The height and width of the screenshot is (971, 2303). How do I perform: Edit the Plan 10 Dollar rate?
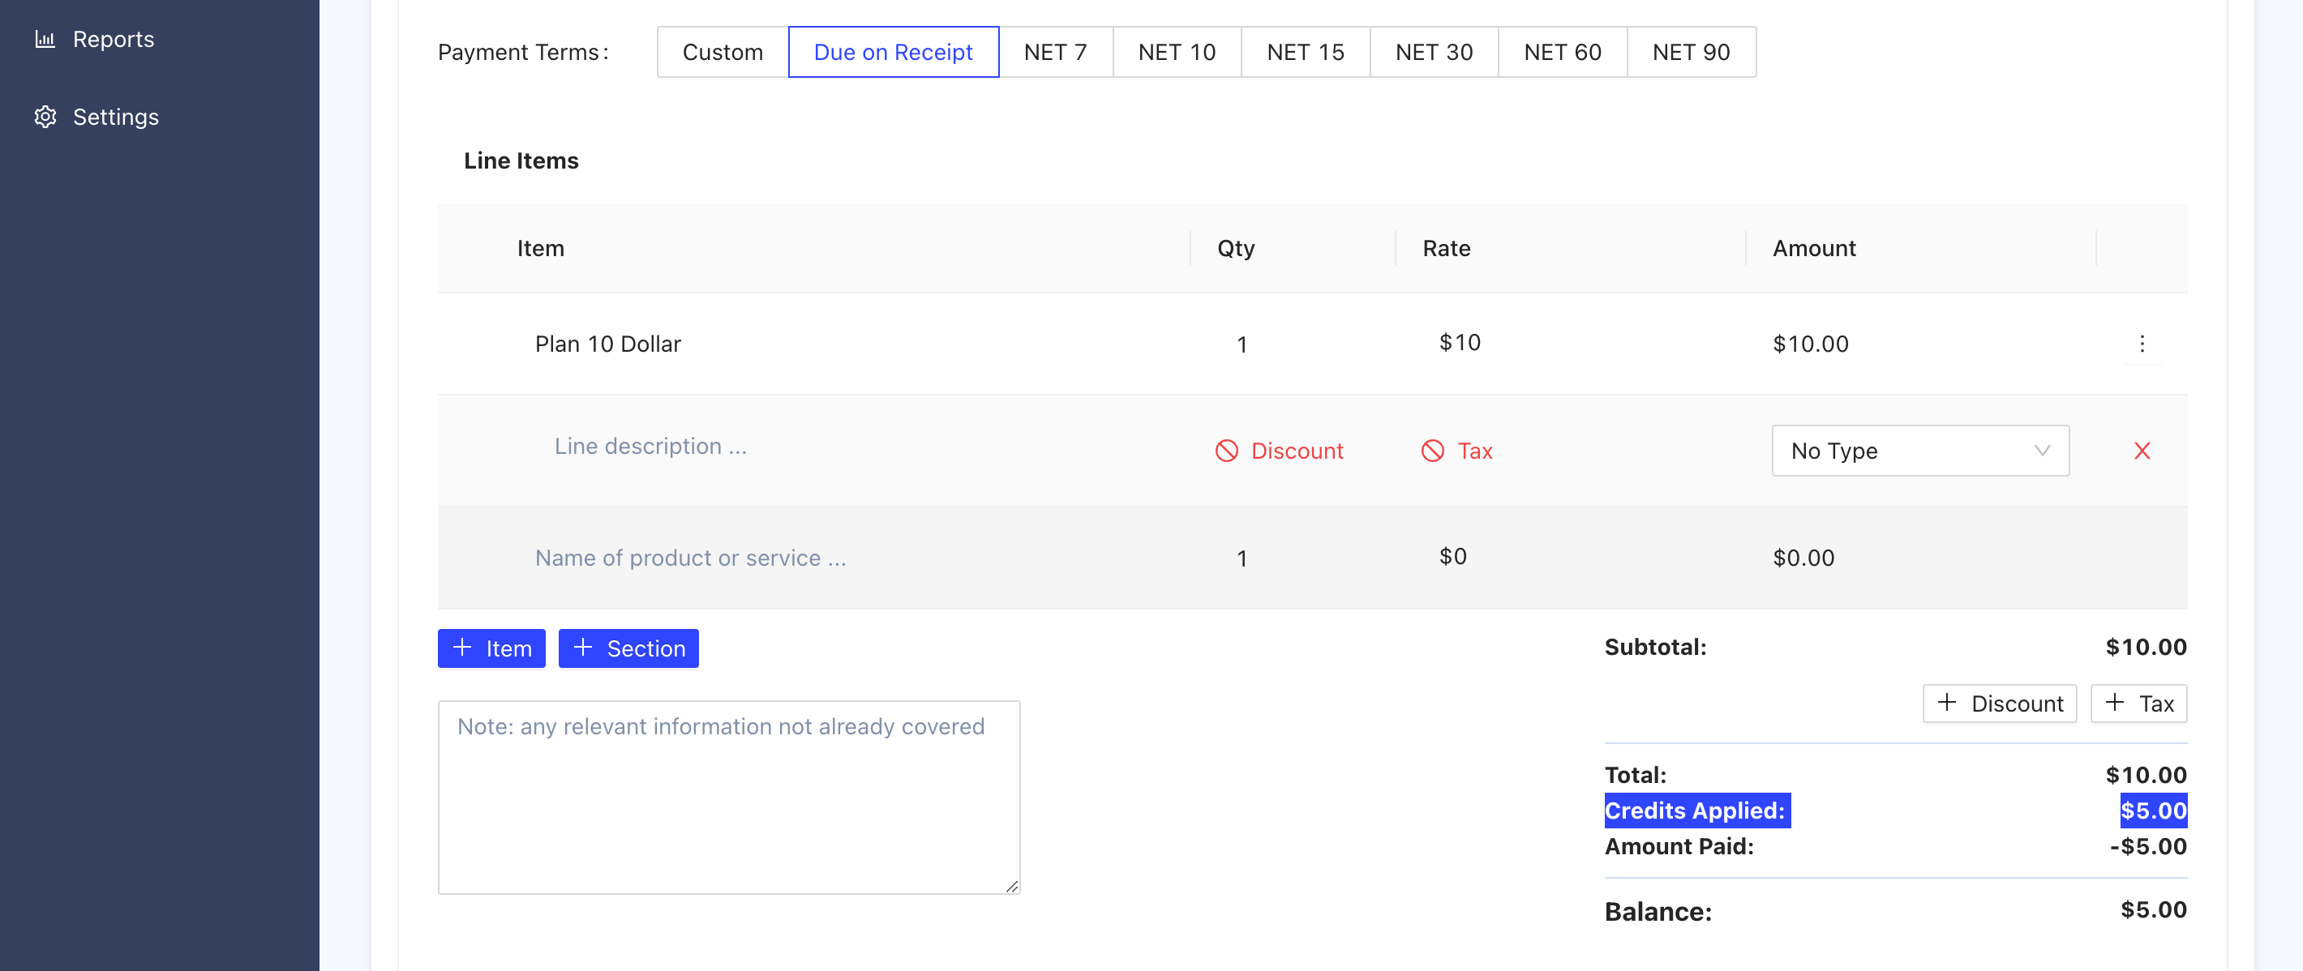click(1459, 343)
